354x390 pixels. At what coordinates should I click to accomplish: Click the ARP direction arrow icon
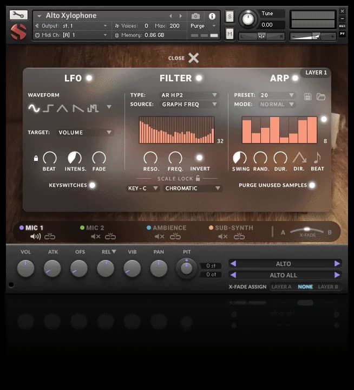click(x=299, y=158)
